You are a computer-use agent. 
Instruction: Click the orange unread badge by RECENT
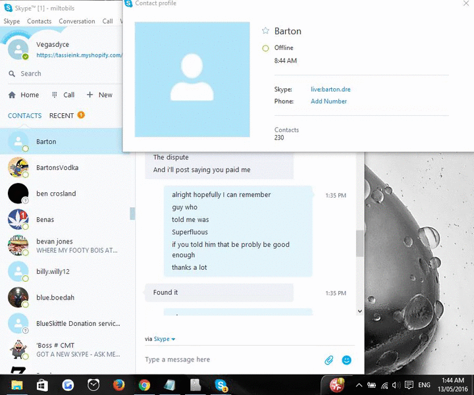click(x=81, y=115)
